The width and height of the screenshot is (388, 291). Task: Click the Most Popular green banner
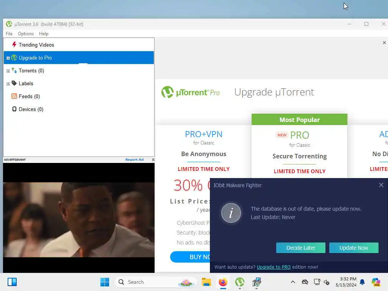pyautogui.click(x=299, y=119)
